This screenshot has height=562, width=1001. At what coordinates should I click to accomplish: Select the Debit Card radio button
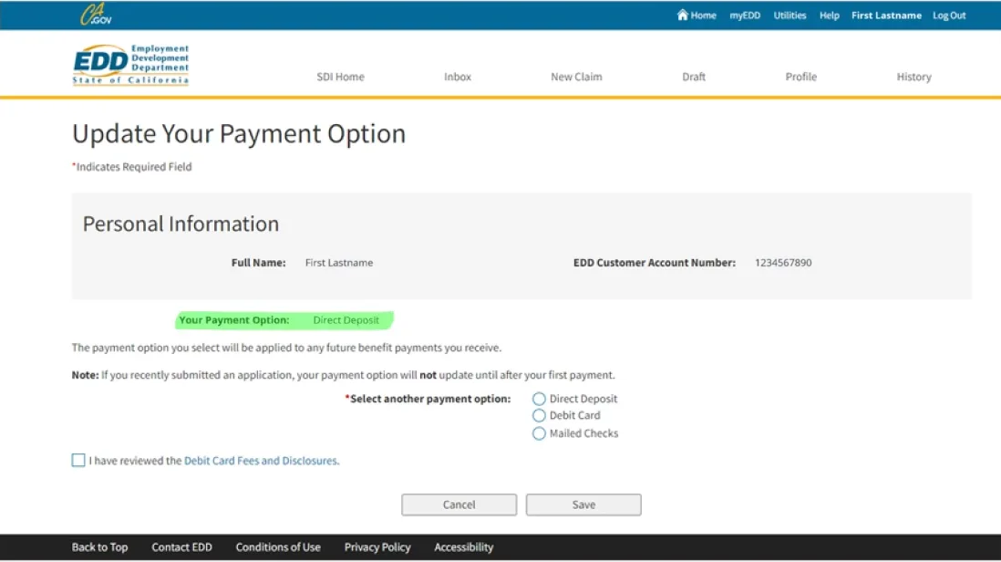pyautogui.click(x=539, y=416)
